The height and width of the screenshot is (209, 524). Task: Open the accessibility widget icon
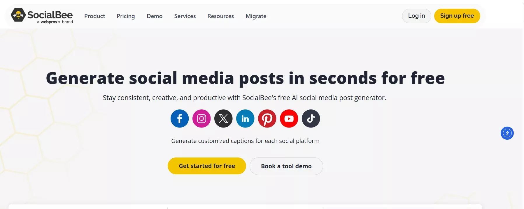[x=507, y=133]
